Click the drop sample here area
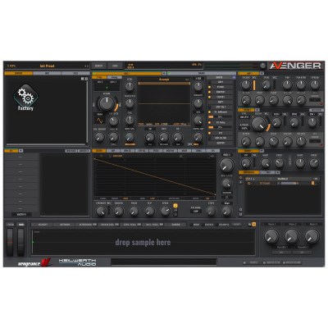The image size is (328, 328). (x=143, y=243)
